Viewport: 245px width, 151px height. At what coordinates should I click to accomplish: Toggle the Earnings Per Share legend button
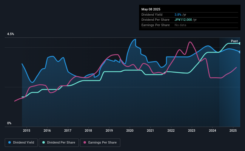(x=100, y=143)
